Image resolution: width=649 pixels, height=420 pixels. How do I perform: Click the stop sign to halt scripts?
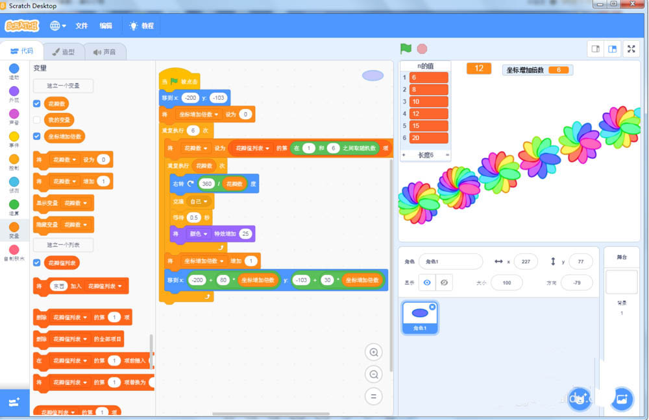click(x=422, y=48)
